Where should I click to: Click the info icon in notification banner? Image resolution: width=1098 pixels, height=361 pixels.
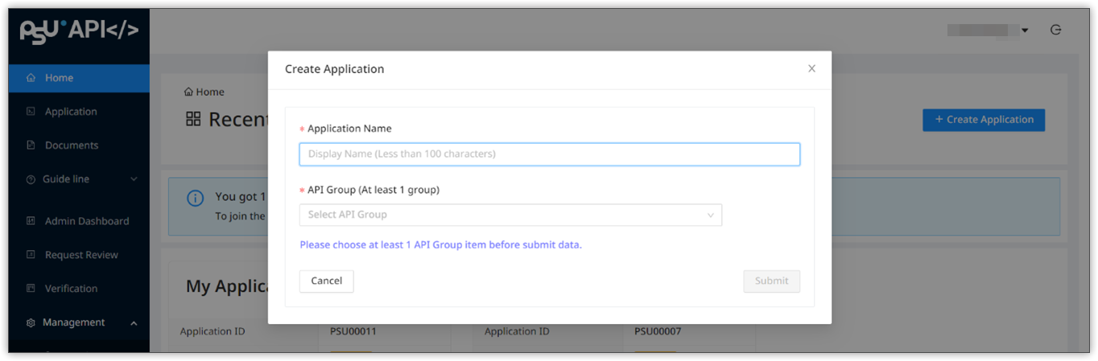coord(195,198)
